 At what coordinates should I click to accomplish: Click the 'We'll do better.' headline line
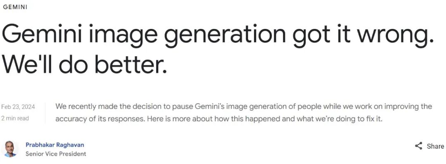tap(84, 64)
